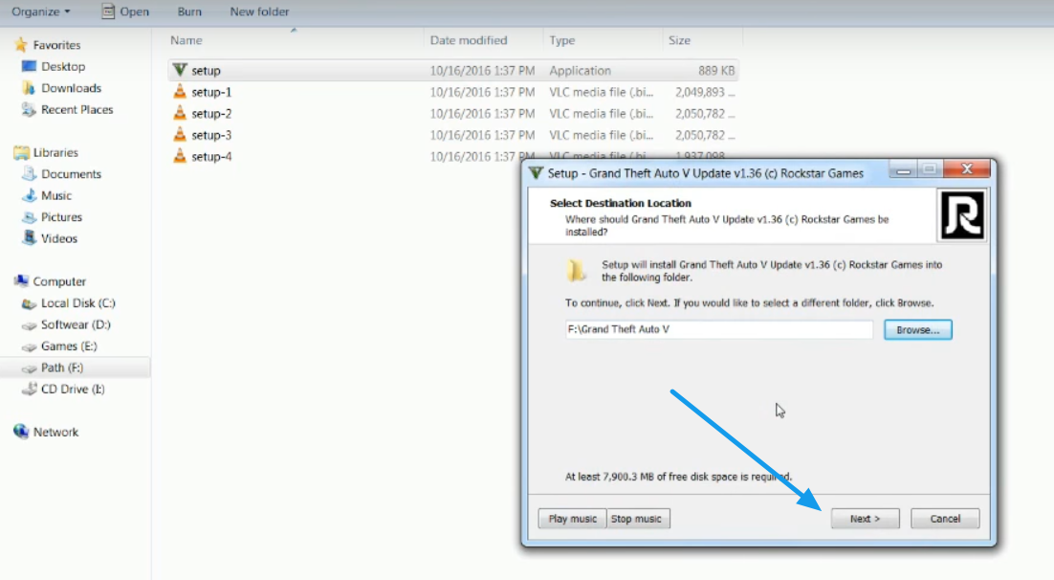The width and height of the screenshot is (1054, 580).
Task: Open Downloads in the Favorites list
Action: click(x=71, y=88)
